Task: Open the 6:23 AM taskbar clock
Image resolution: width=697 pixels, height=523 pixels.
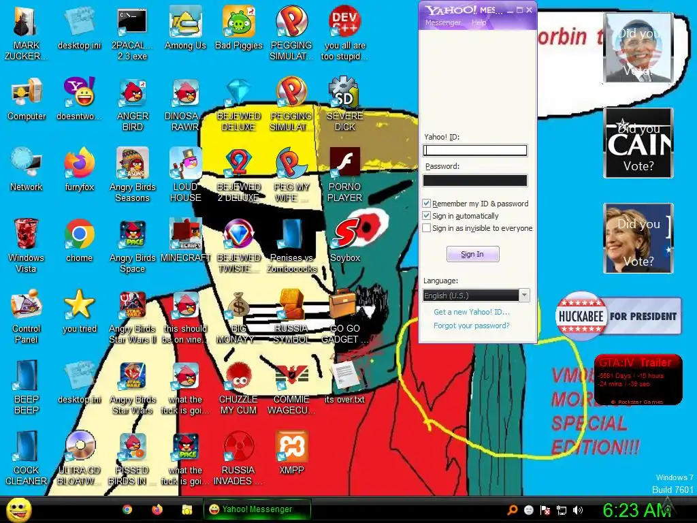Action: coord(636,510)
